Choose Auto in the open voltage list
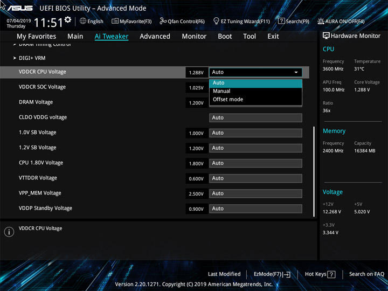The width and height of the screenshot is (388, 291). (x=255, y=83)
